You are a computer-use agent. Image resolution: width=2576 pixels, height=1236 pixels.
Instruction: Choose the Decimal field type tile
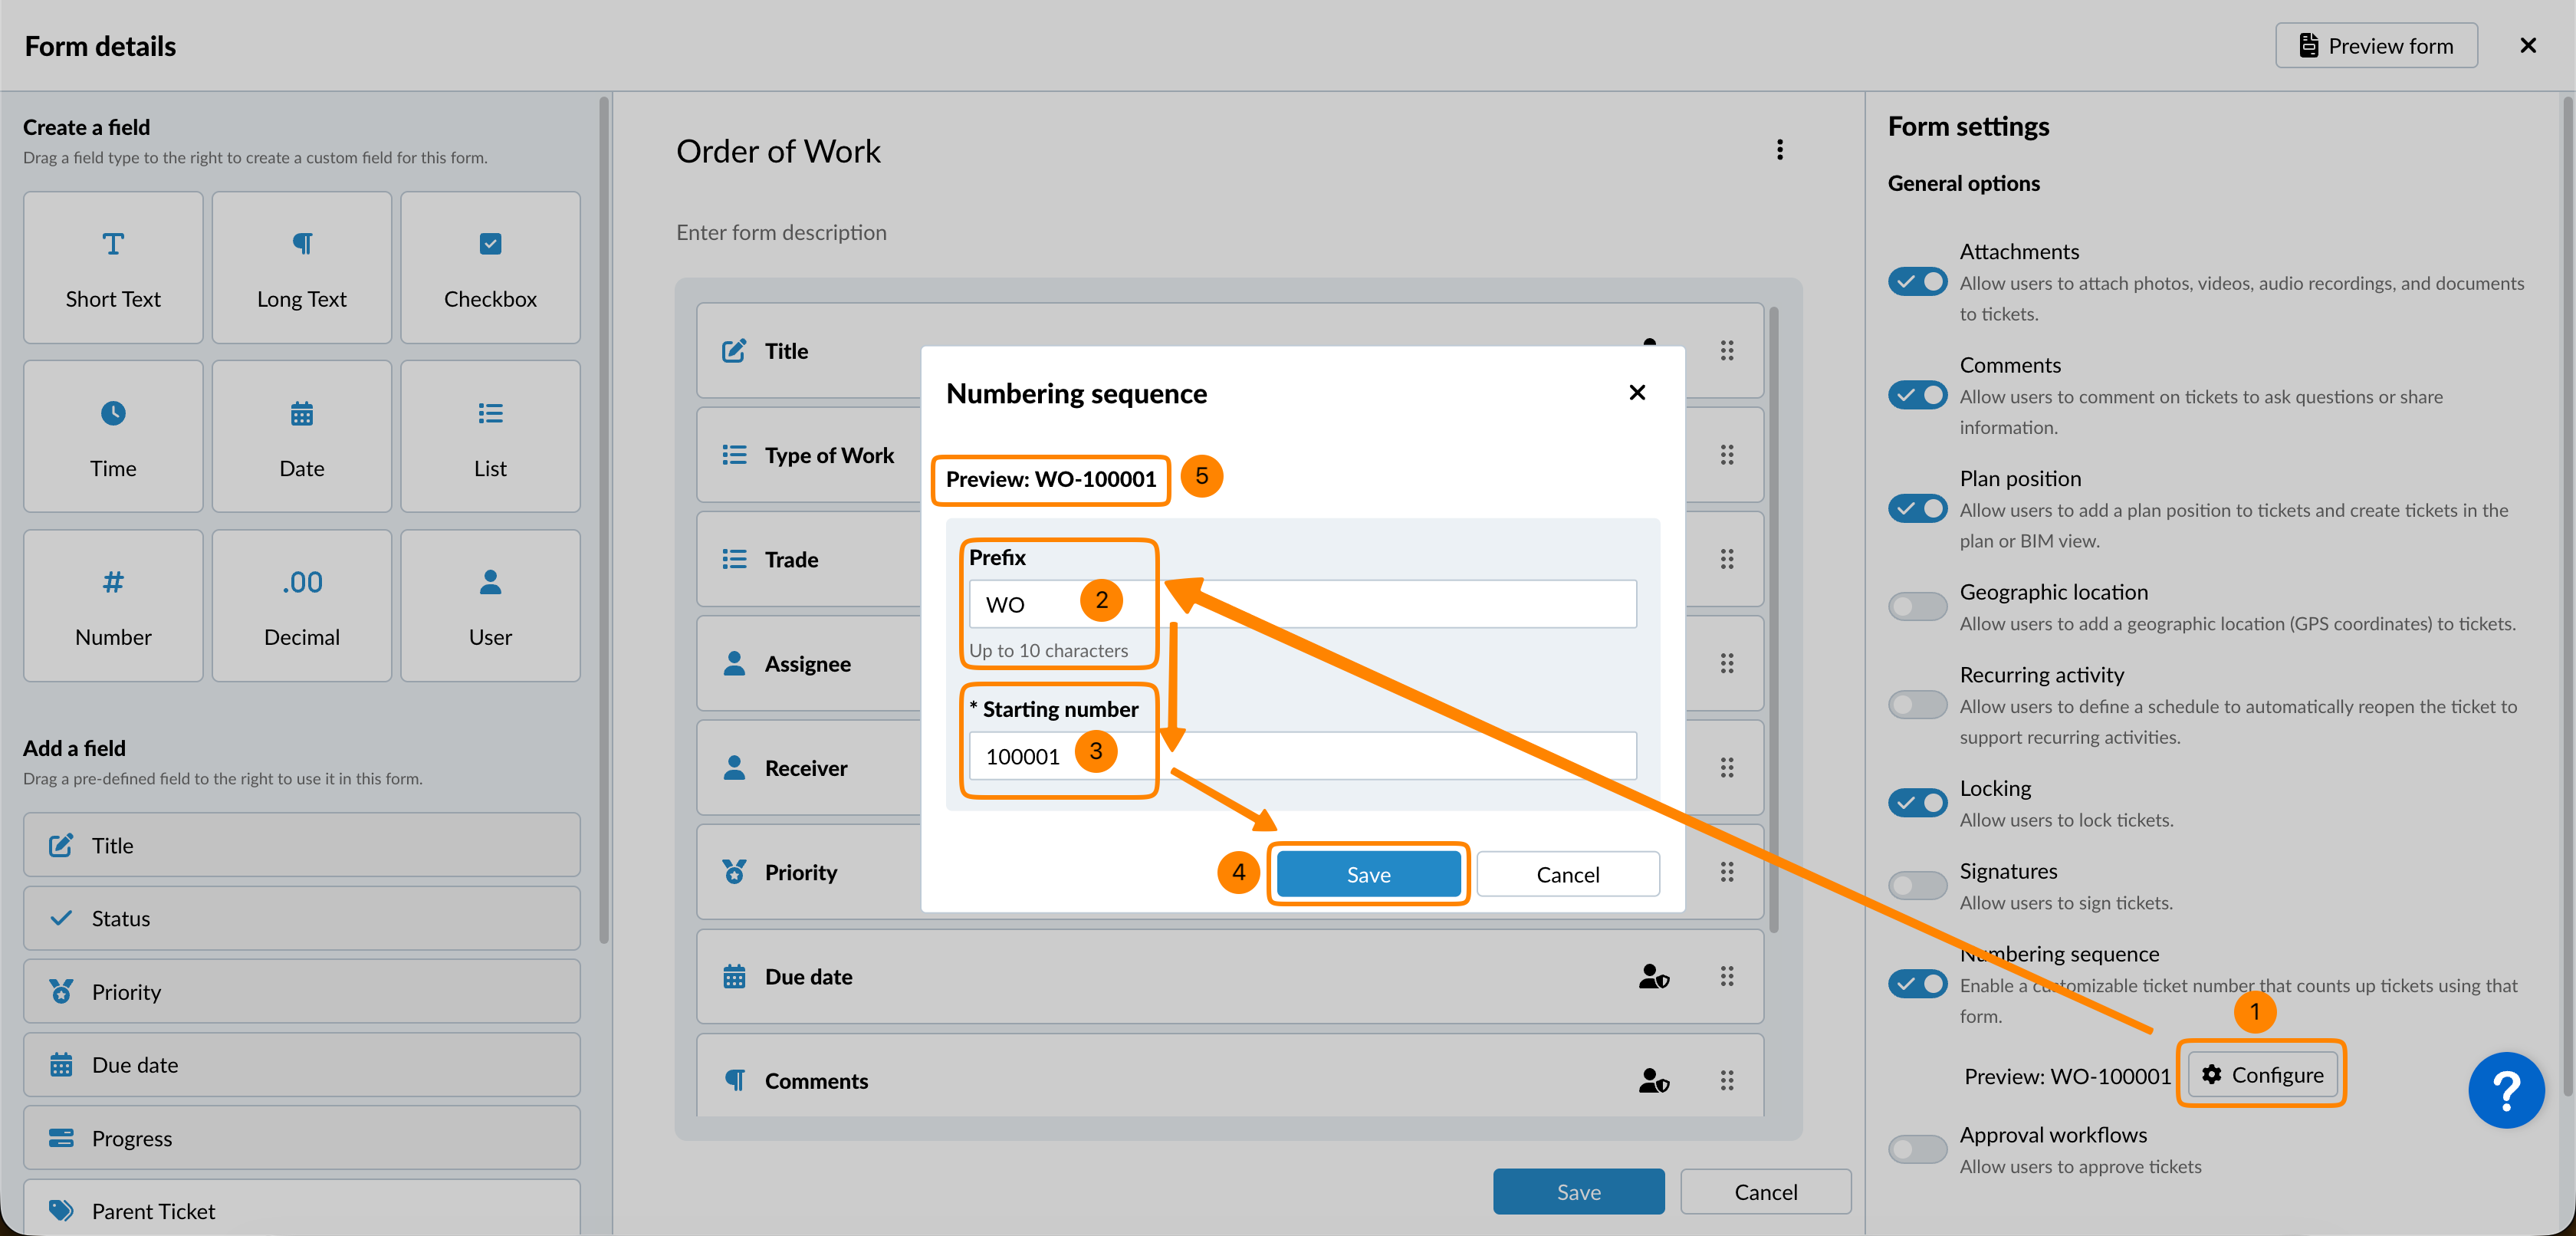tap(301, 606)
